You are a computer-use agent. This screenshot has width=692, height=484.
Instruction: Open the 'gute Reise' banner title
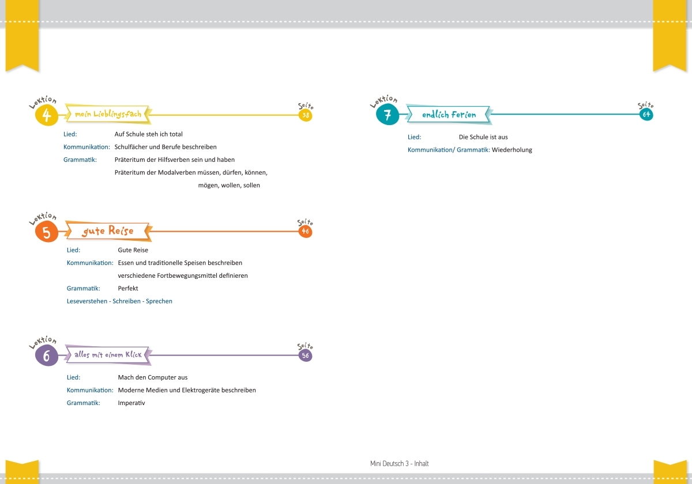[x=108, y=231]
